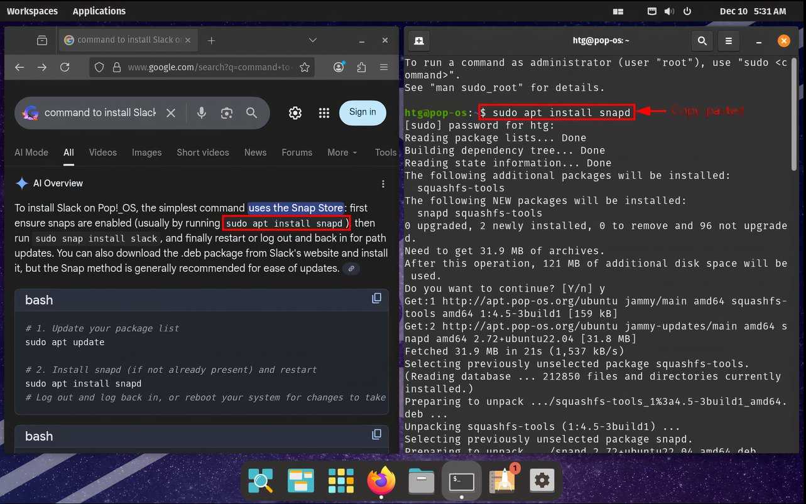The height and width of the screenshot is (504, 806).
Task: Launch Firefox from the dock
Action: click(x=381, y=481)
